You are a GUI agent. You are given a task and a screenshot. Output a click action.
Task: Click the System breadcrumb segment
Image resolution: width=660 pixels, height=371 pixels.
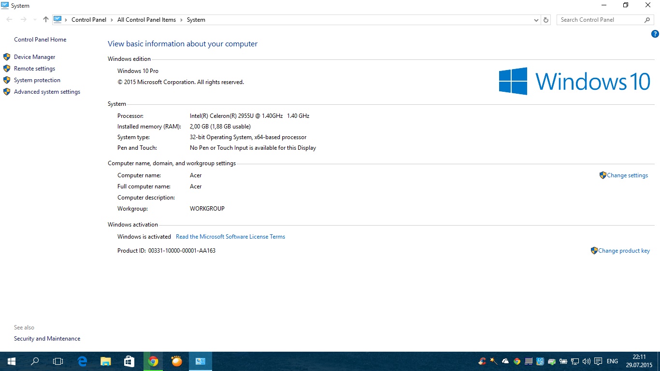[x=196, y=20]
